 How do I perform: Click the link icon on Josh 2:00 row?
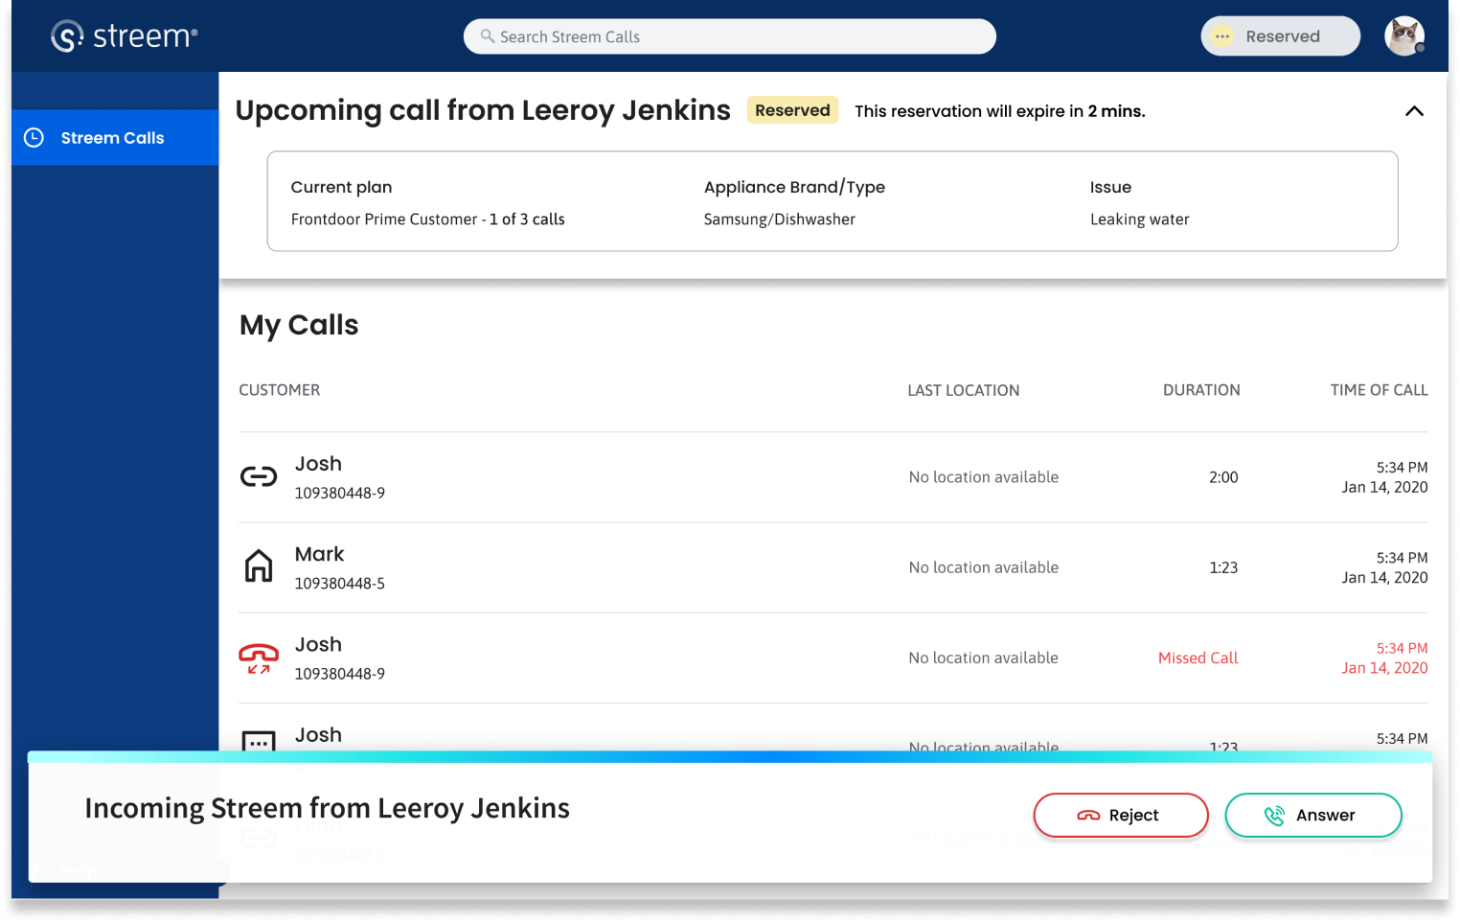(259, 476)
